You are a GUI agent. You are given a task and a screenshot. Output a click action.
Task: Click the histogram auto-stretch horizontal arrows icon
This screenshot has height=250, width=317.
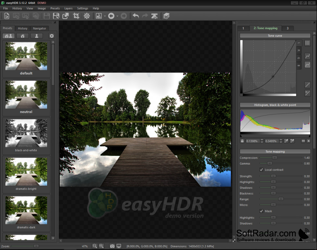[x=303, y=141]
